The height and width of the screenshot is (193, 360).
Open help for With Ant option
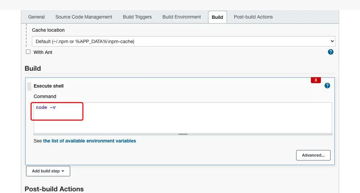(330, 52)
